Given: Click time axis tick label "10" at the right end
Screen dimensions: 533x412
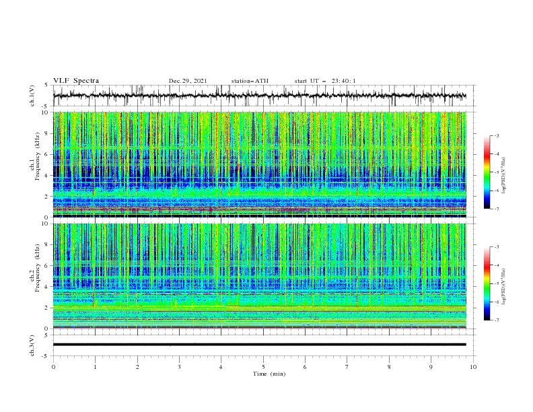Looking at the screenshot, I should 473,367.
